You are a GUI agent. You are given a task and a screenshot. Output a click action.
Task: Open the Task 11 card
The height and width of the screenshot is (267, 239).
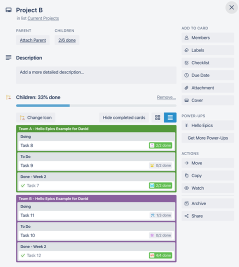coord(96,215)
